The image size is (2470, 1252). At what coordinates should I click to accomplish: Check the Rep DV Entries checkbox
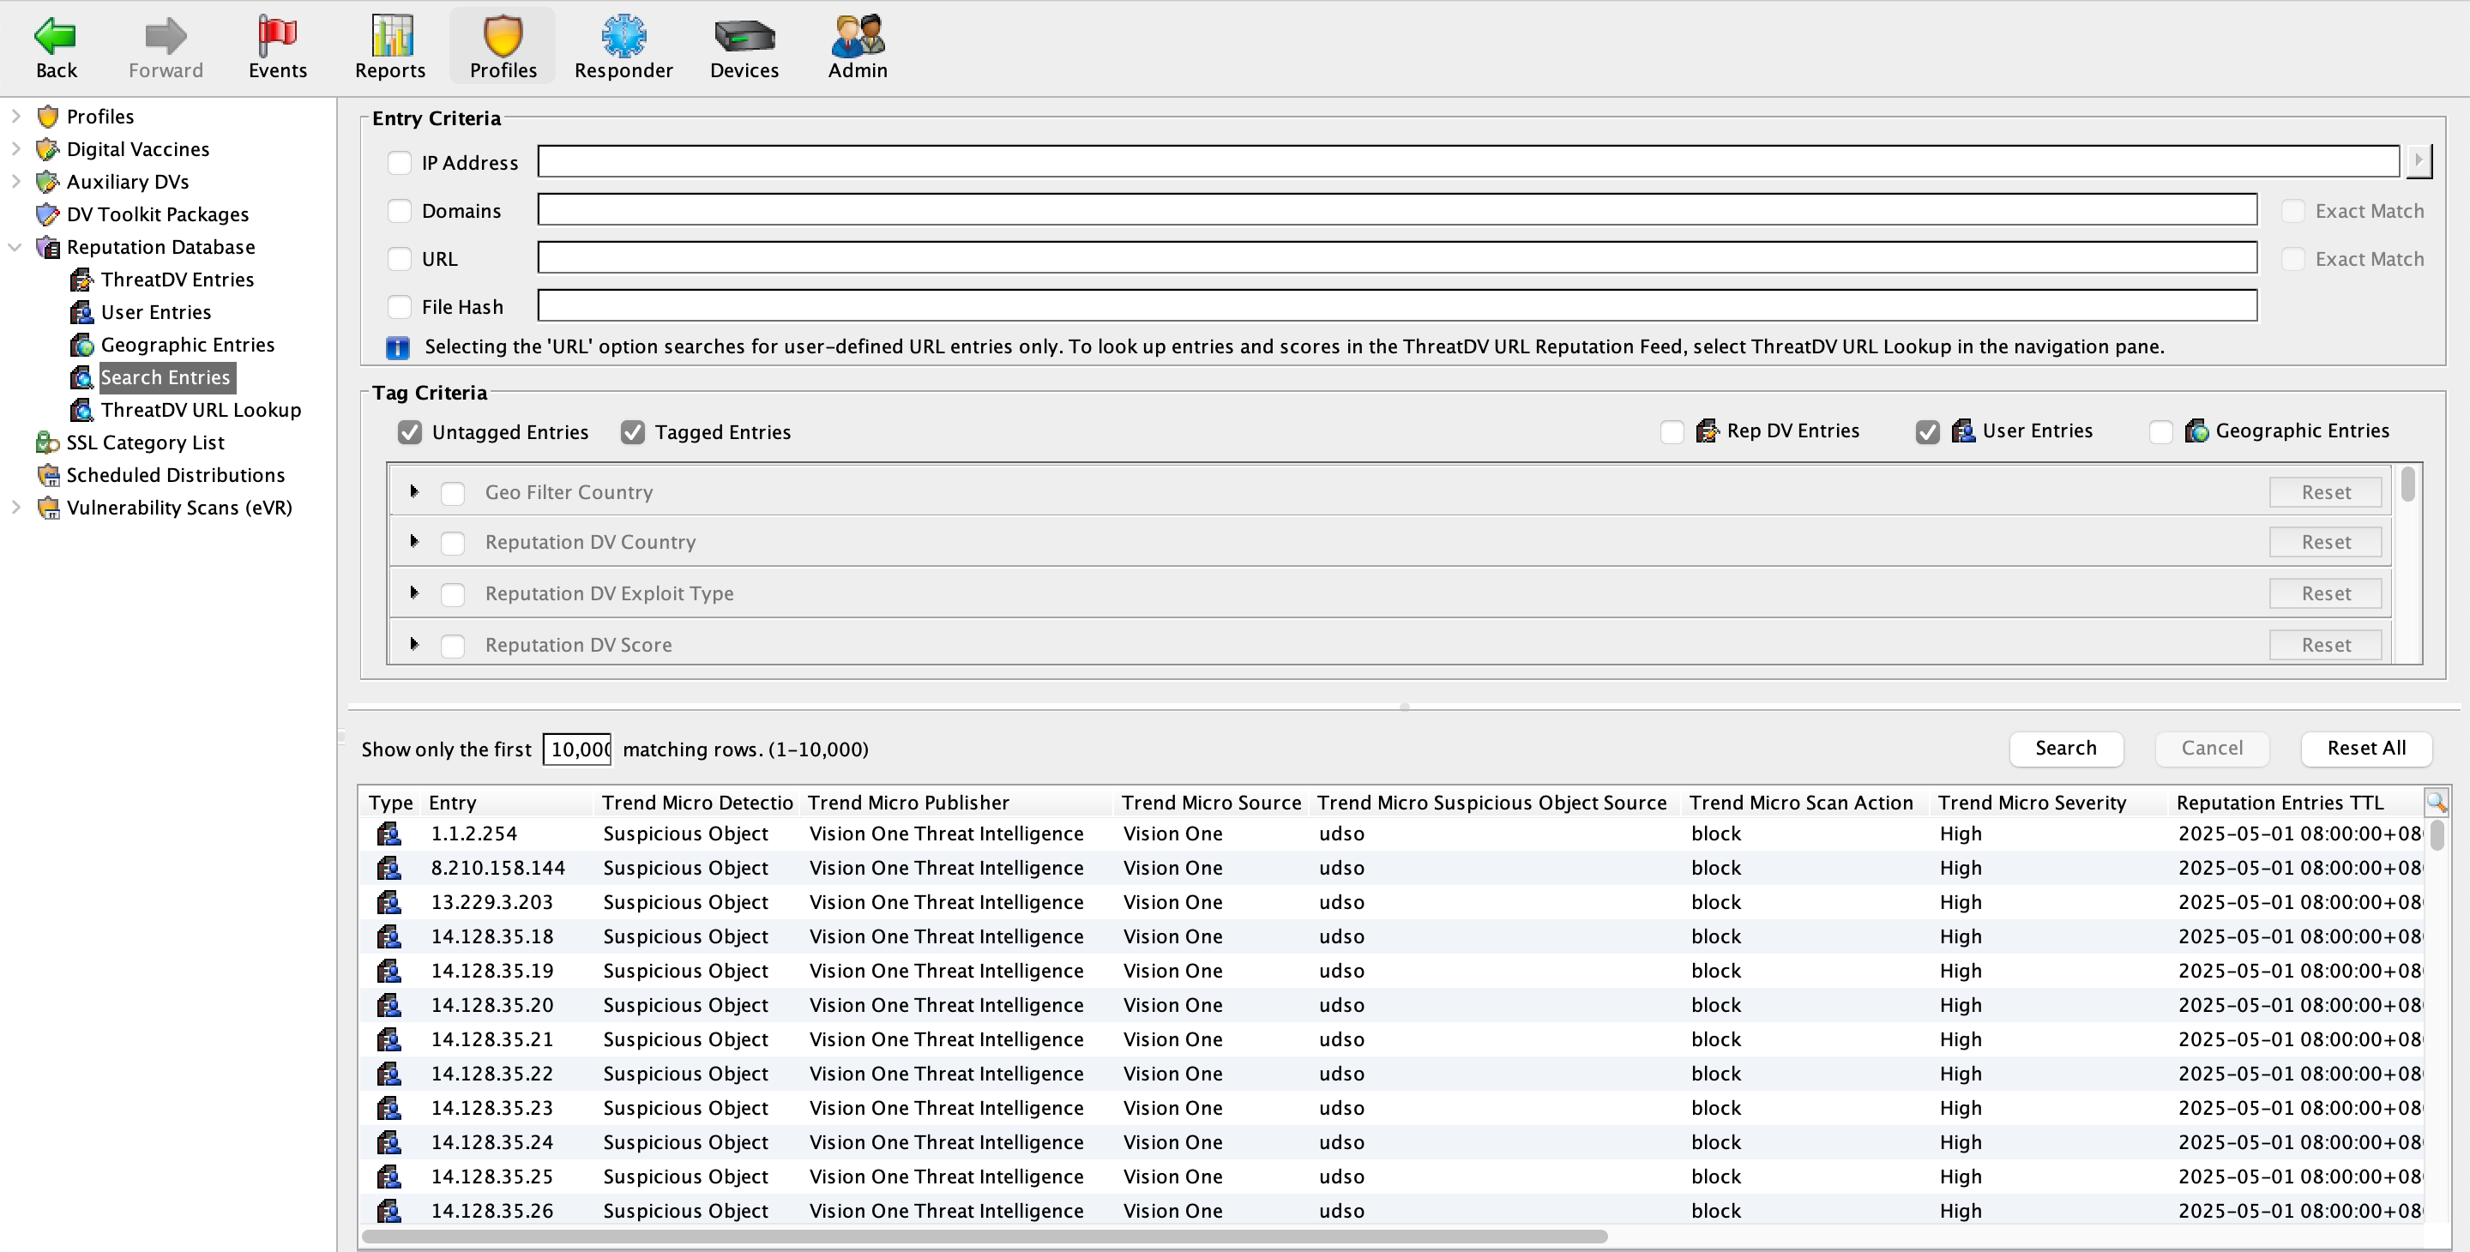[1672, 431]
